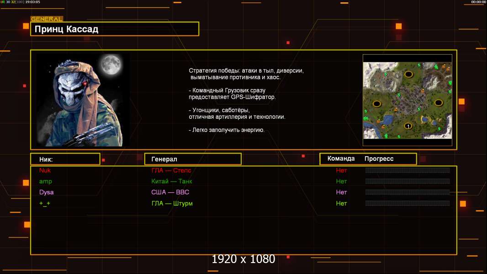Select player Nuk in the list
Viewport: 487px width, 274px height.
point(45,170)
